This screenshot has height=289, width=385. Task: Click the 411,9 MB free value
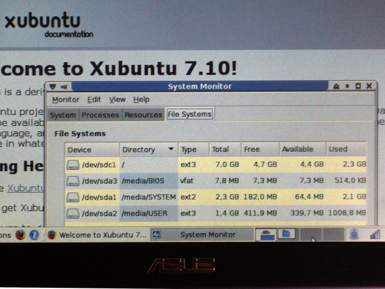tap(260, 213)
